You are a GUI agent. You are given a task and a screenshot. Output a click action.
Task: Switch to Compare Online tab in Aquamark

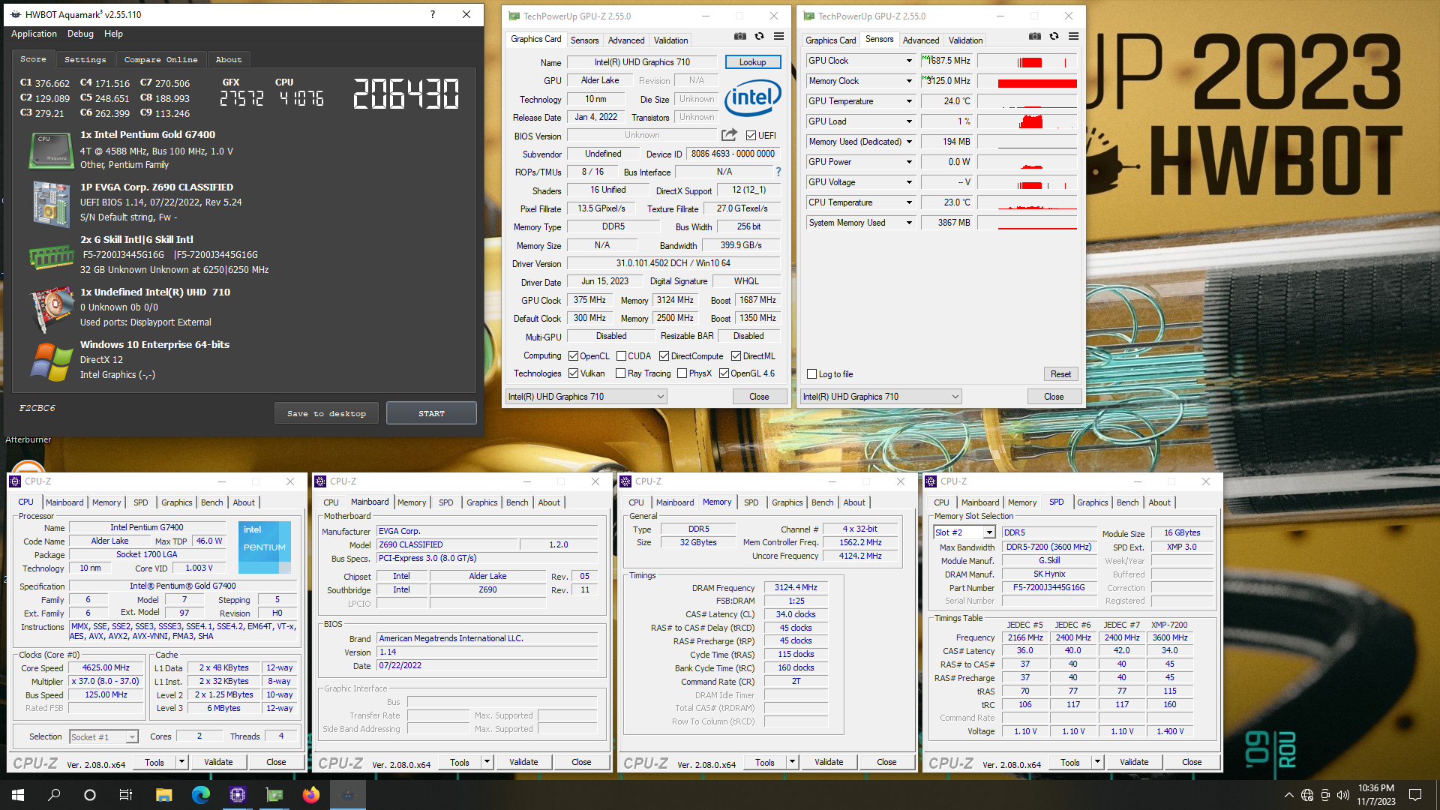160,59
